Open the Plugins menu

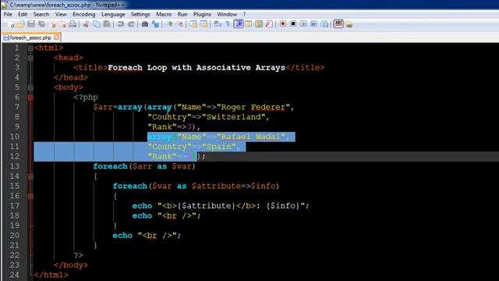(x=202, y=14)
